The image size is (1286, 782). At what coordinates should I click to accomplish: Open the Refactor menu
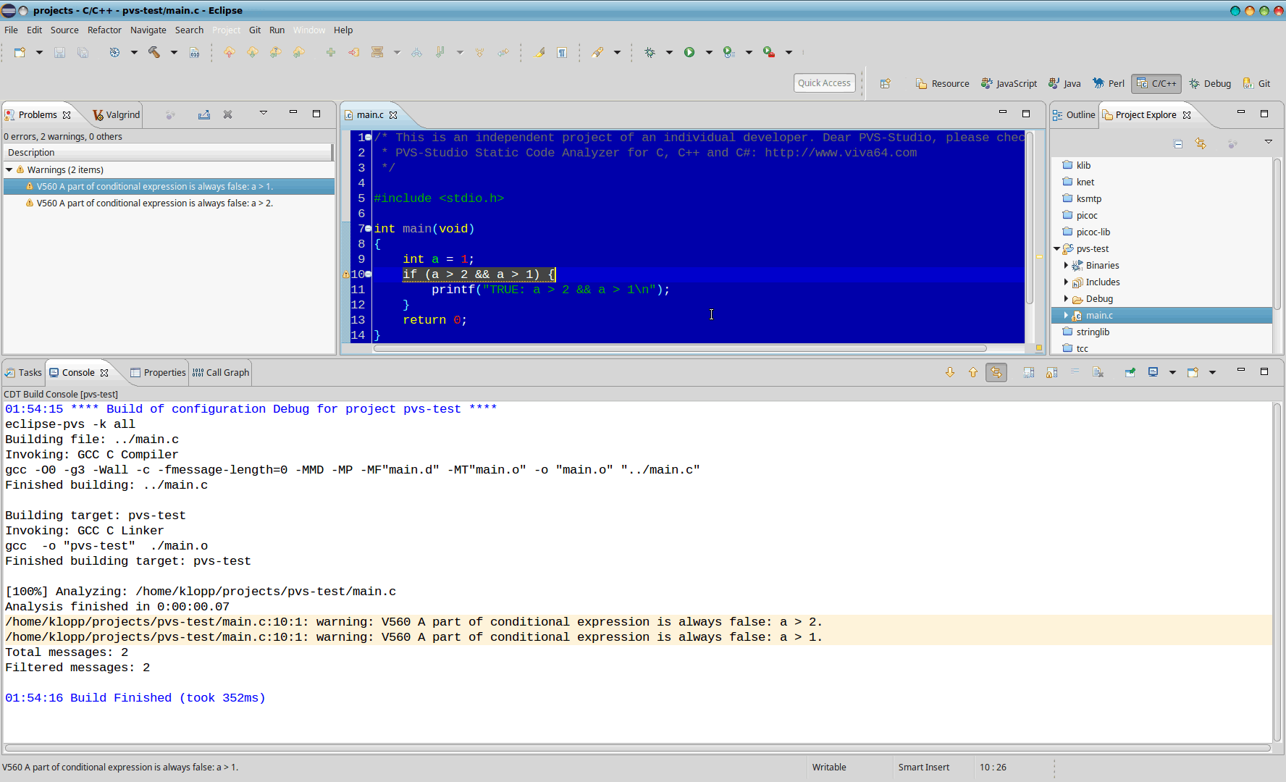coord(104,30)
